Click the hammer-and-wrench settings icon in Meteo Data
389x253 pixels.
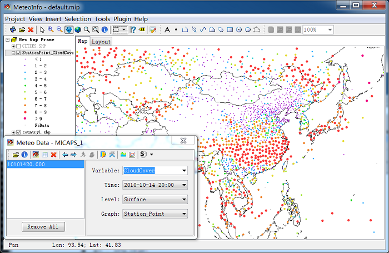pos(112,155)
